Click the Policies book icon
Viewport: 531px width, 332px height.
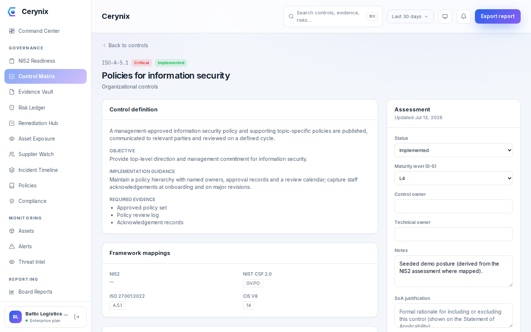click(12, 186)
